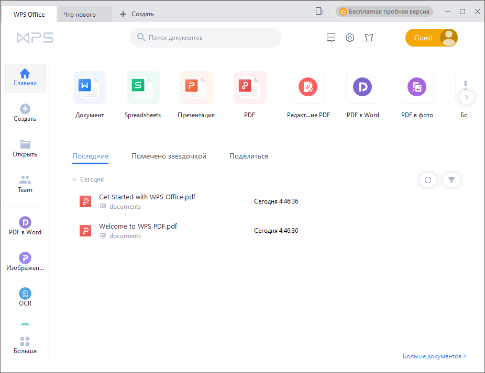Image resolution: width=485 pixels, height=373 pixels.
Task: Open the messages chat bubble icon
Action: (x=331, y=38)
